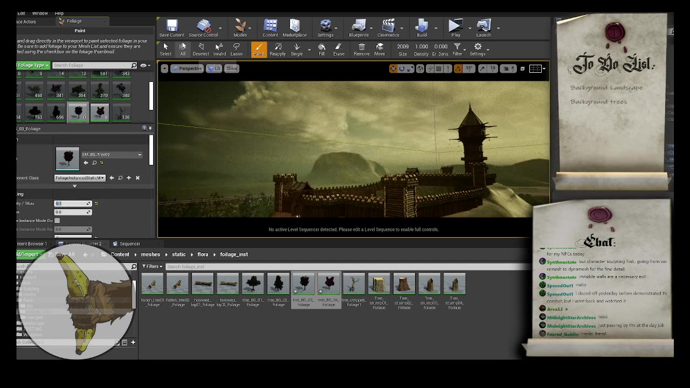Screen dimensions: 690x388
Task: Switch to Content Browser 1 tab
Action: [x=31, y=244]
